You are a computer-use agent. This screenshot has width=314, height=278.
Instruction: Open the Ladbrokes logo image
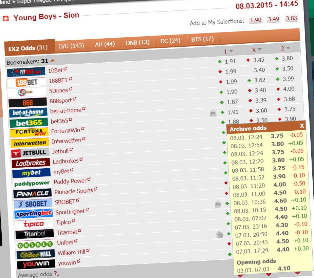tap(31, 163)
